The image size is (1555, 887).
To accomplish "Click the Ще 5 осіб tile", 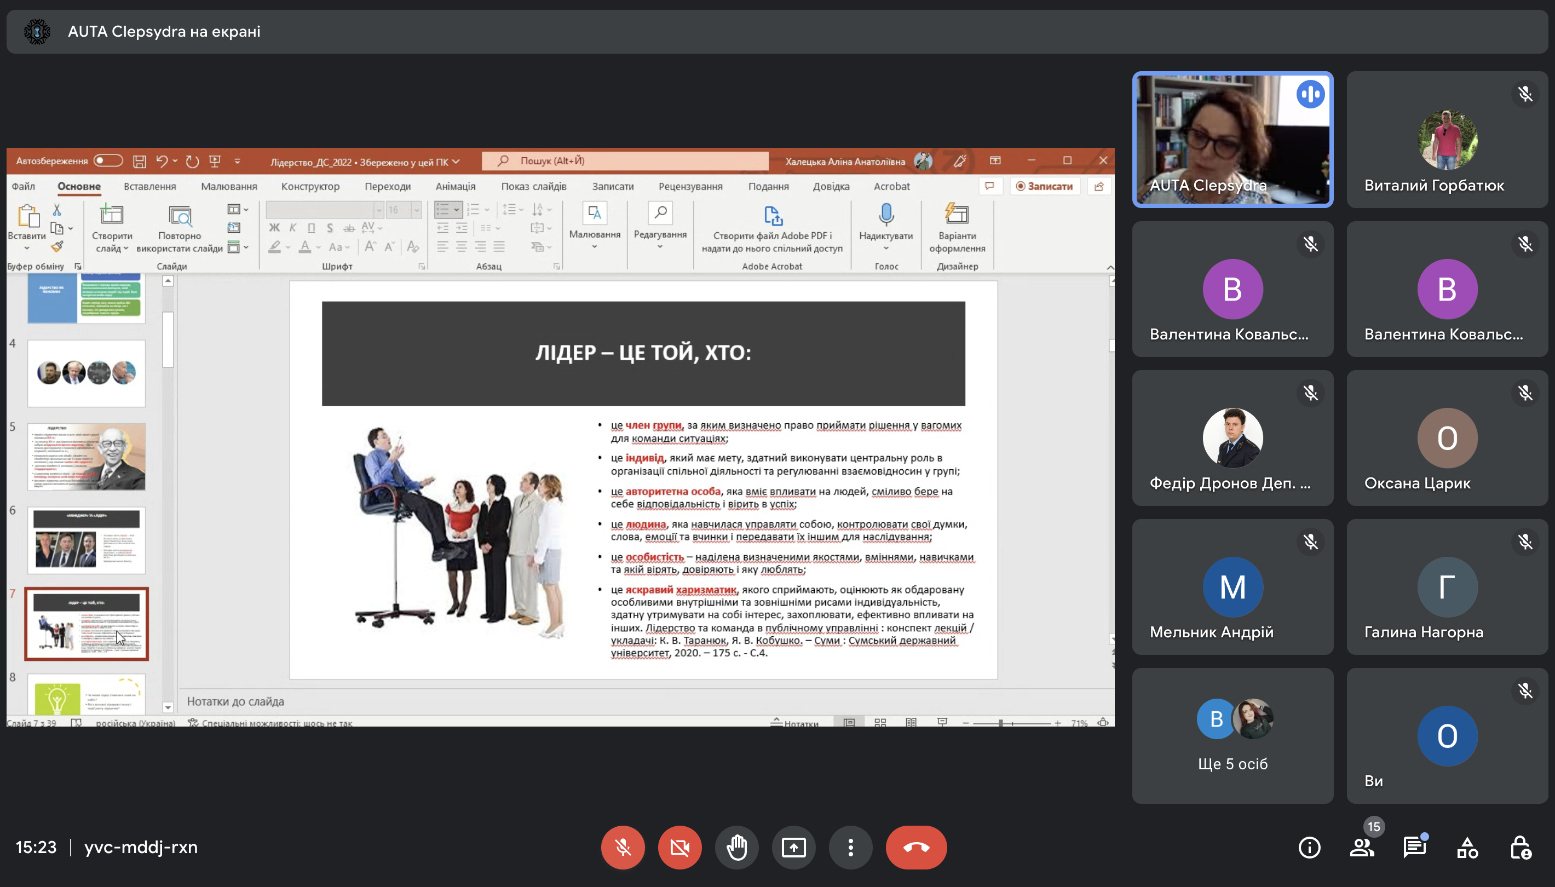I will point(1232,736).
